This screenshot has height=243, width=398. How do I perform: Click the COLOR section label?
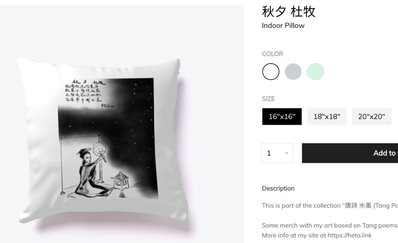tap(272, 54)
